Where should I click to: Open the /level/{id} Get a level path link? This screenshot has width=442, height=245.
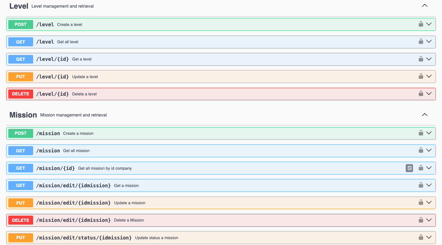52,59
